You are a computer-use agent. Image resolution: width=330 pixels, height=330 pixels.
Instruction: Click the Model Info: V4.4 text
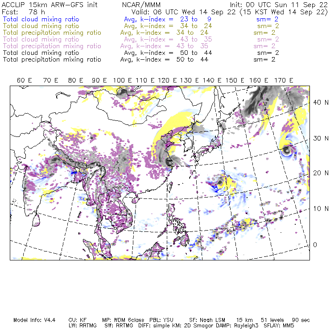[34, 320]
